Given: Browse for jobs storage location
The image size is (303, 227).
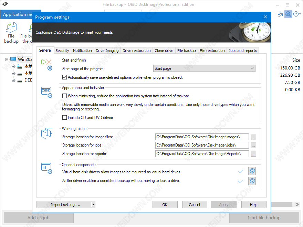Looking at the screenshot, I should pyautogui.click(x=253, y=145).
